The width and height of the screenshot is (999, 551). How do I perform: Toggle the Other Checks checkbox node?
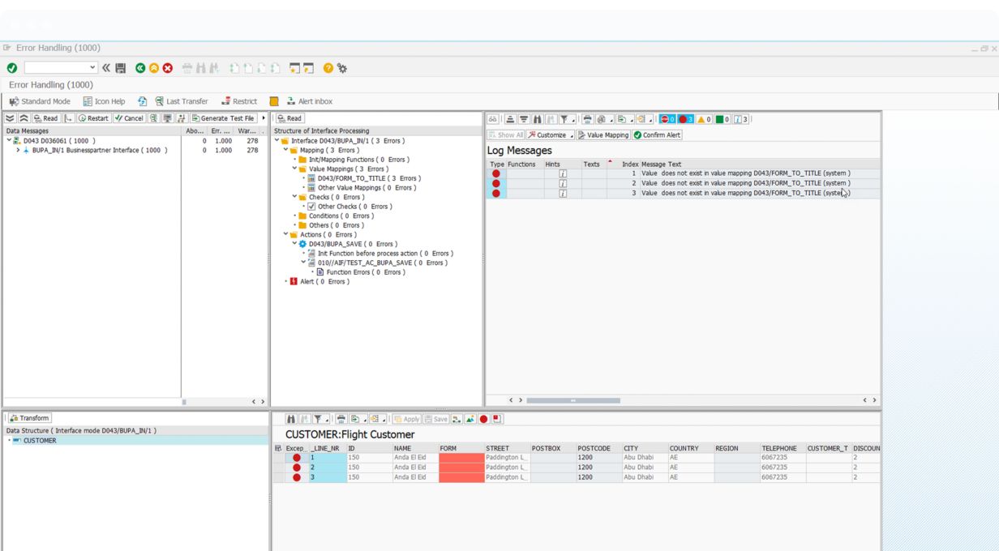[312, 207]
